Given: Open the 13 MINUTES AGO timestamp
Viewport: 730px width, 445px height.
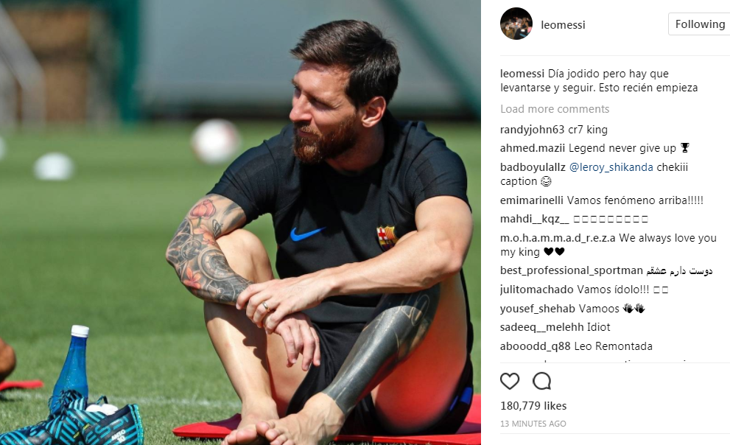Looking at the screenshot, I should [533, 424].
